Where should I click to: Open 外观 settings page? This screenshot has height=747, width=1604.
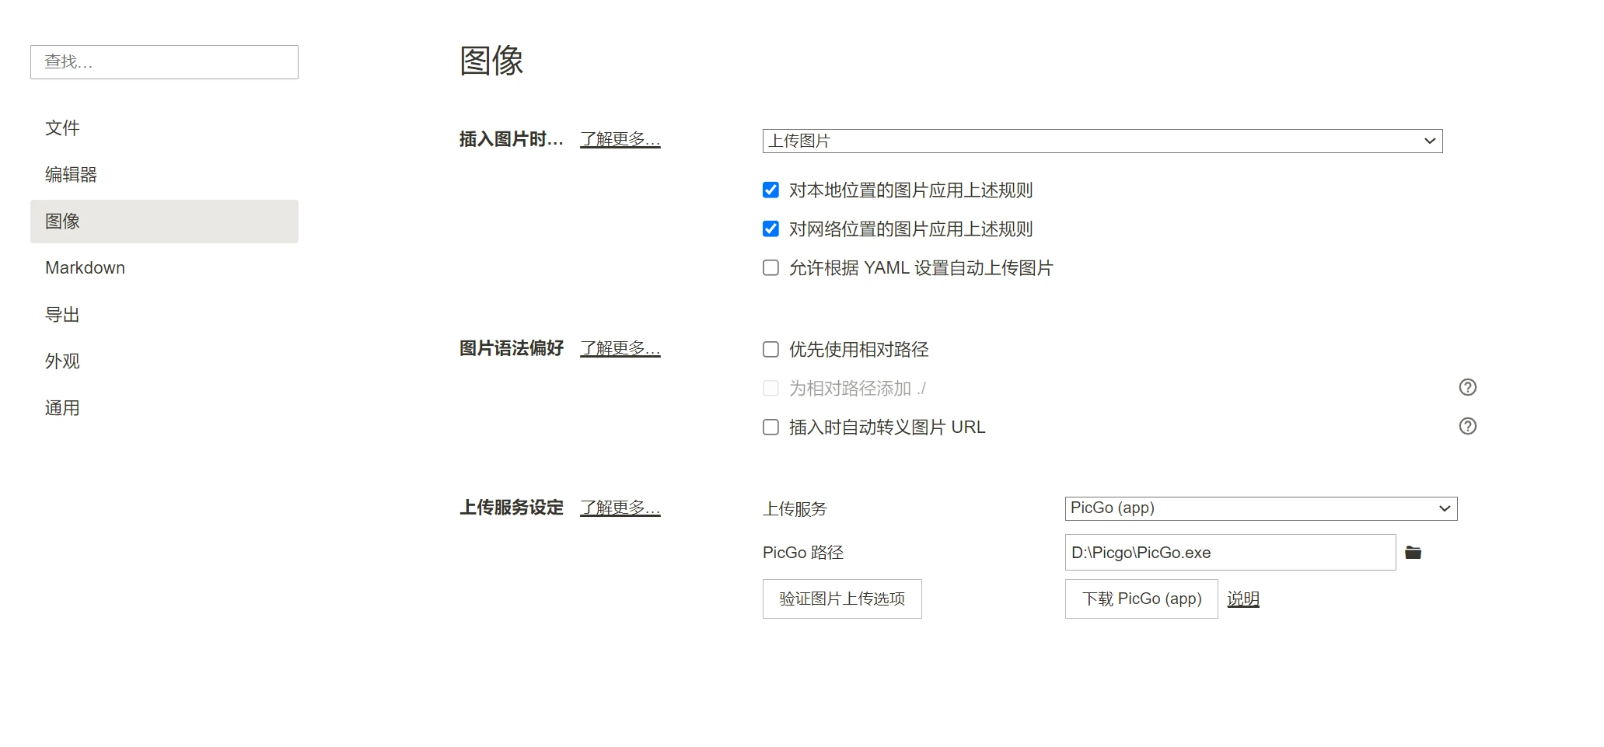(x=62, y=361)
